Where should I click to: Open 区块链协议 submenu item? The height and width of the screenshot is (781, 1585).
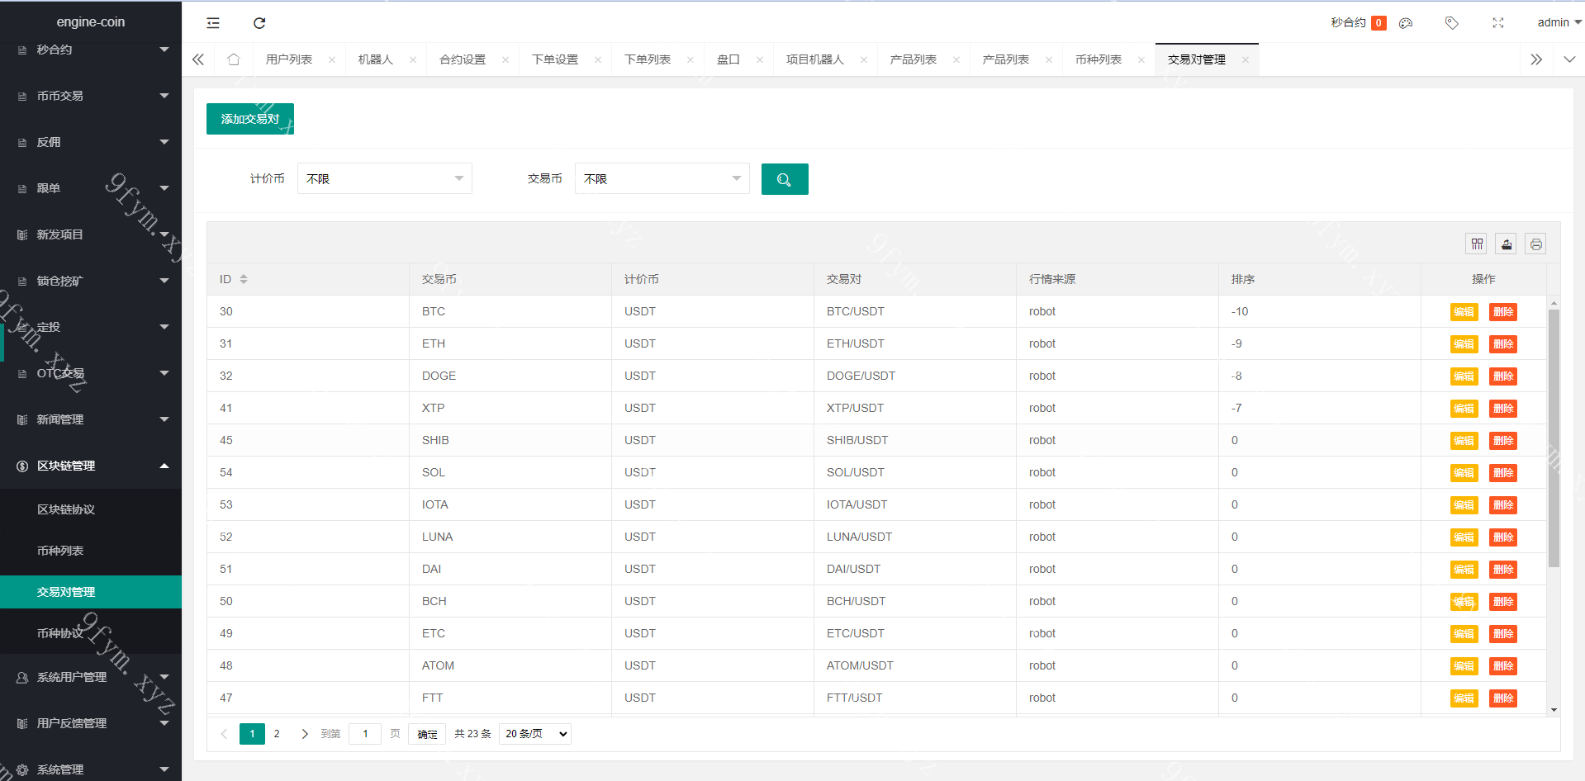(x=91, y=509)
